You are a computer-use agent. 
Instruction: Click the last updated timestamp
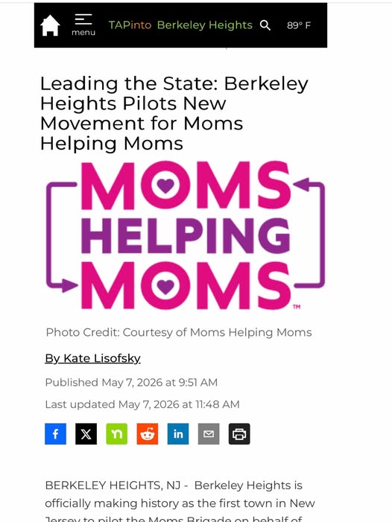pos(142,404)
